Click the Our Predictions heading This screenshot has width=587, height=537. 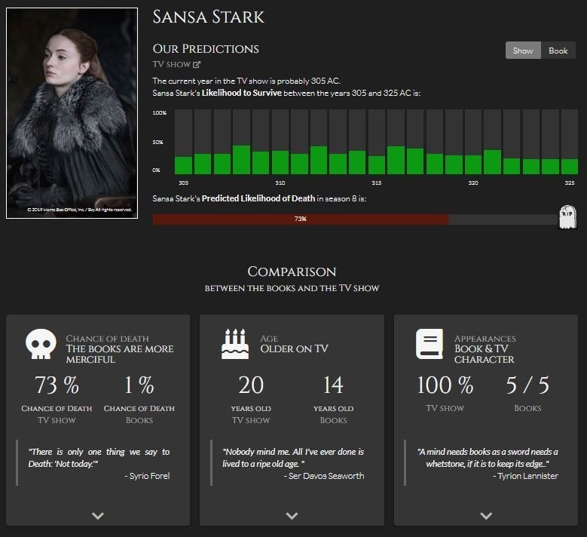pos(206,49)
